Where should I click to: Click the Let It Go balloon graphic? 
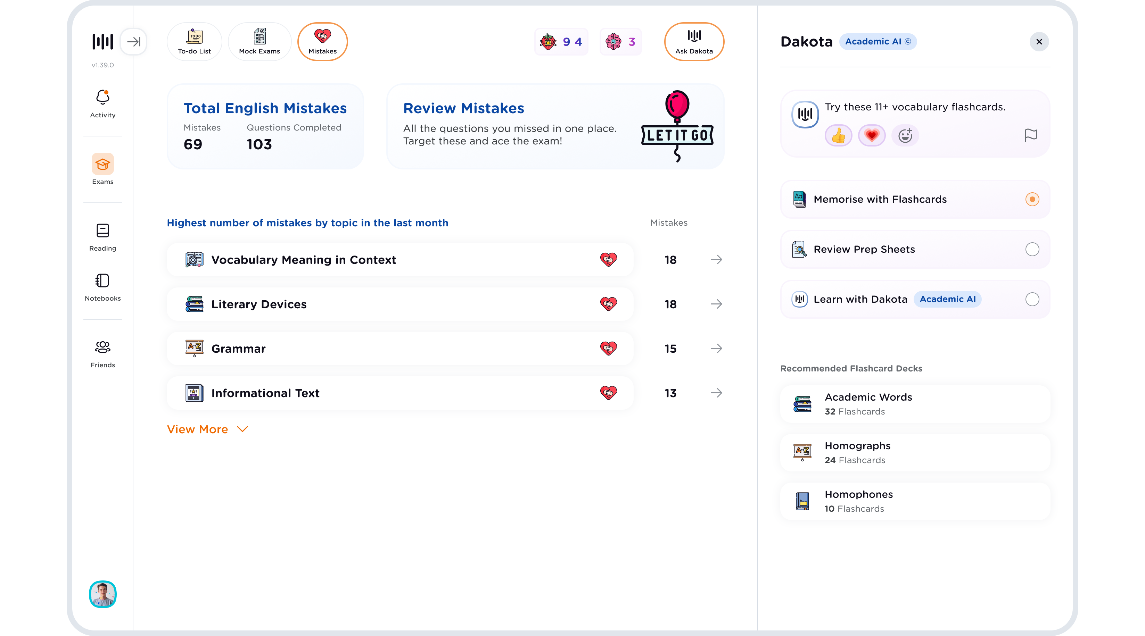[x=677, y=126]
